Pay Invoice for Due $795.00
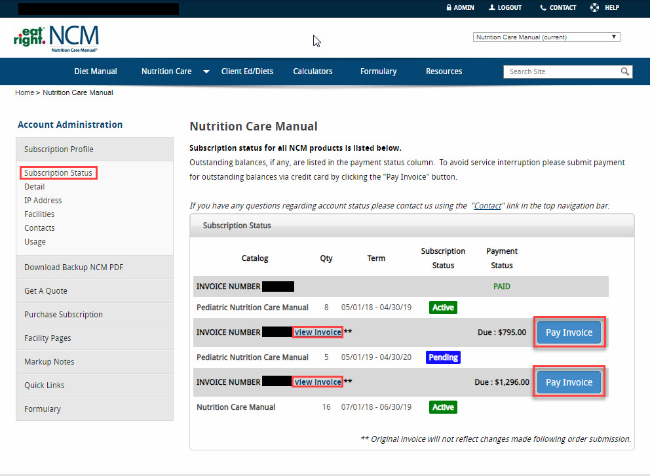Viewport: 650px width, 476px height. click(569, 332)
